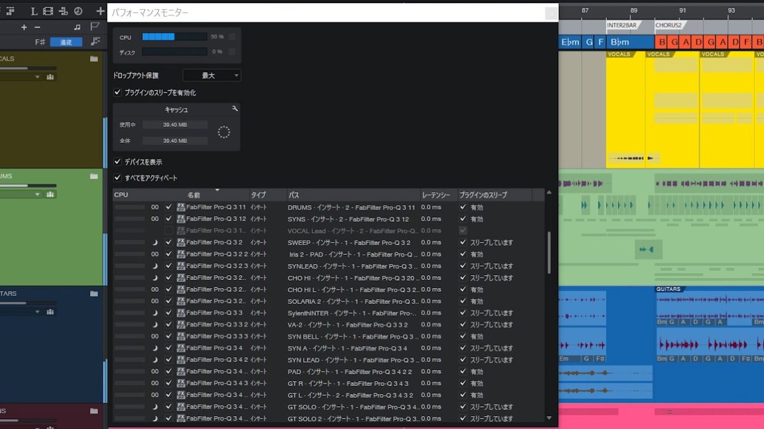Click the folder icon on the GUITARS track

[x=94, y=294]
